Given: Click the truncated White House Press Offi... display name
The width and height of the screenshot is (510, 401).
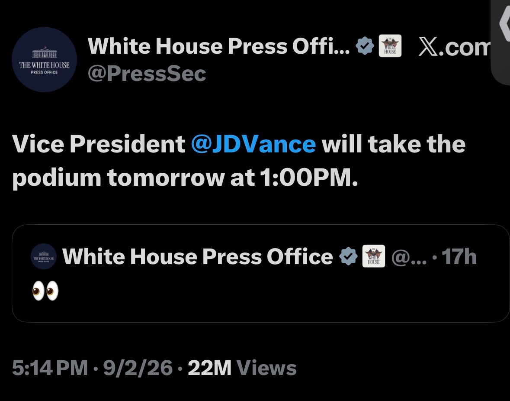Looking at the screenshot, I should 218,46.
